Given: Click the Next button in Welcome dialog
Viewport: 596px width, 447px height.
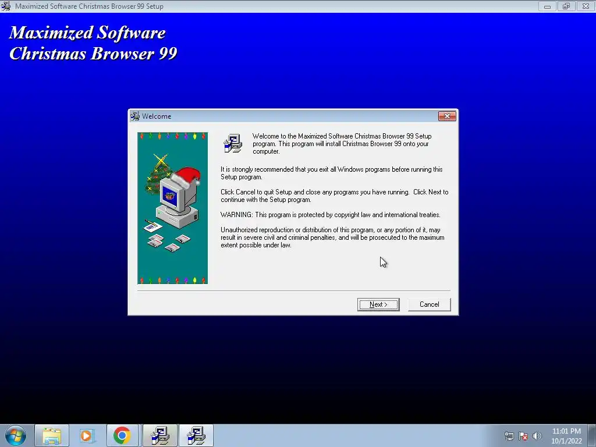Looking at the screenshot, I should 378,304.
